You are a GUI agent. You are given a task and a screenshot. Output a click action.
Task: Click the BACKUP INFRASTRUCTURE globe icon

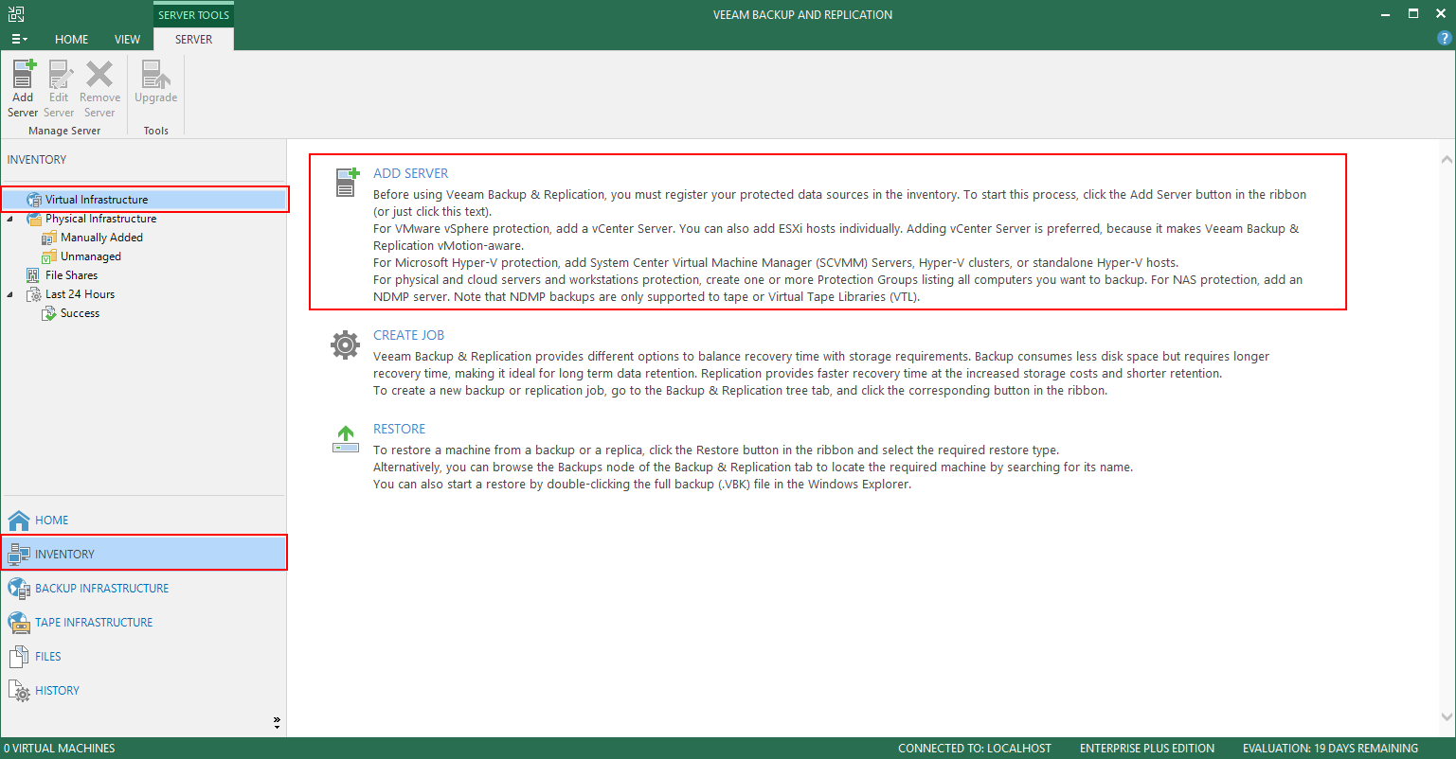19,588
